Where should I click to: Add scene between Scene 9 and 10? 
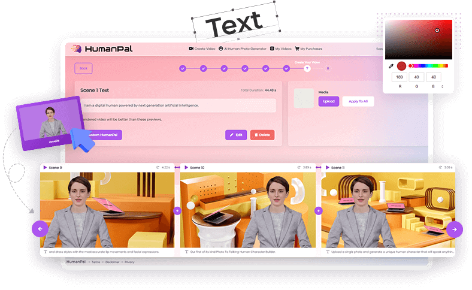(177, 211)
